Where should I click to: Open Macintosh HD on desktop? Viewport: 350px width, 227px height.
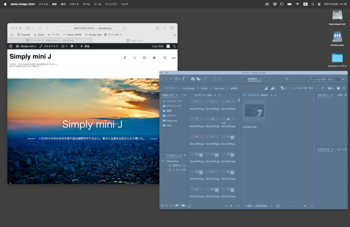(337, 17)
